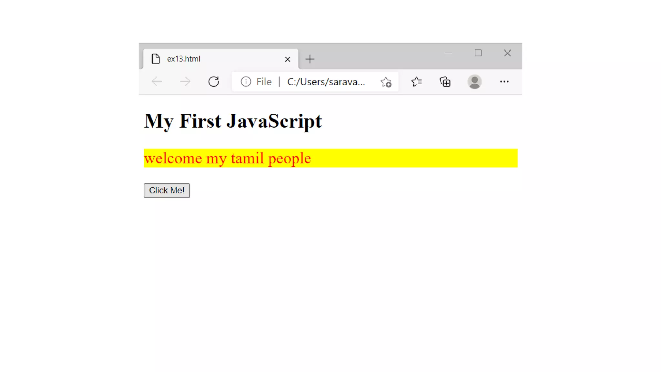Add page to favorites star icon
Viewport: 661px width, 372px height.
(386, 82)
